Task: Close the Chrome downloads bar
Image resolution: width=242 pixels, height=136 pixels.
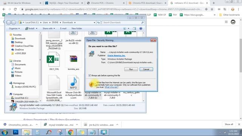Action: point(239,124)
